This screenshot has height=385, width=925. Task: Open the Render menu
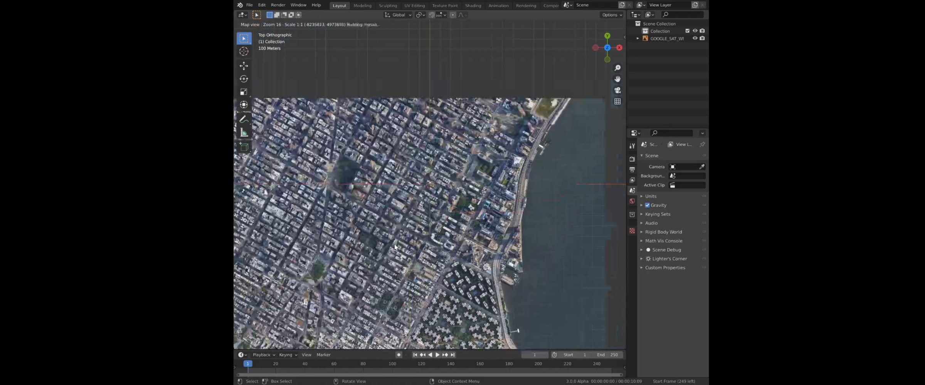[x=278, y=5]
